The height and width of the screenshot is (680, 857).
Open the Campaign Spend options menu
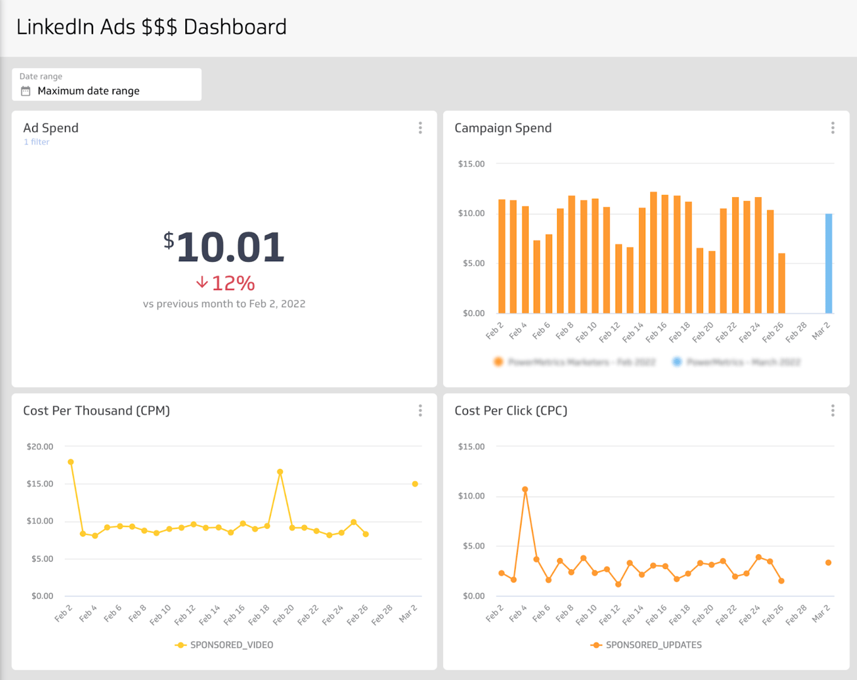click(x=832, y=128)
